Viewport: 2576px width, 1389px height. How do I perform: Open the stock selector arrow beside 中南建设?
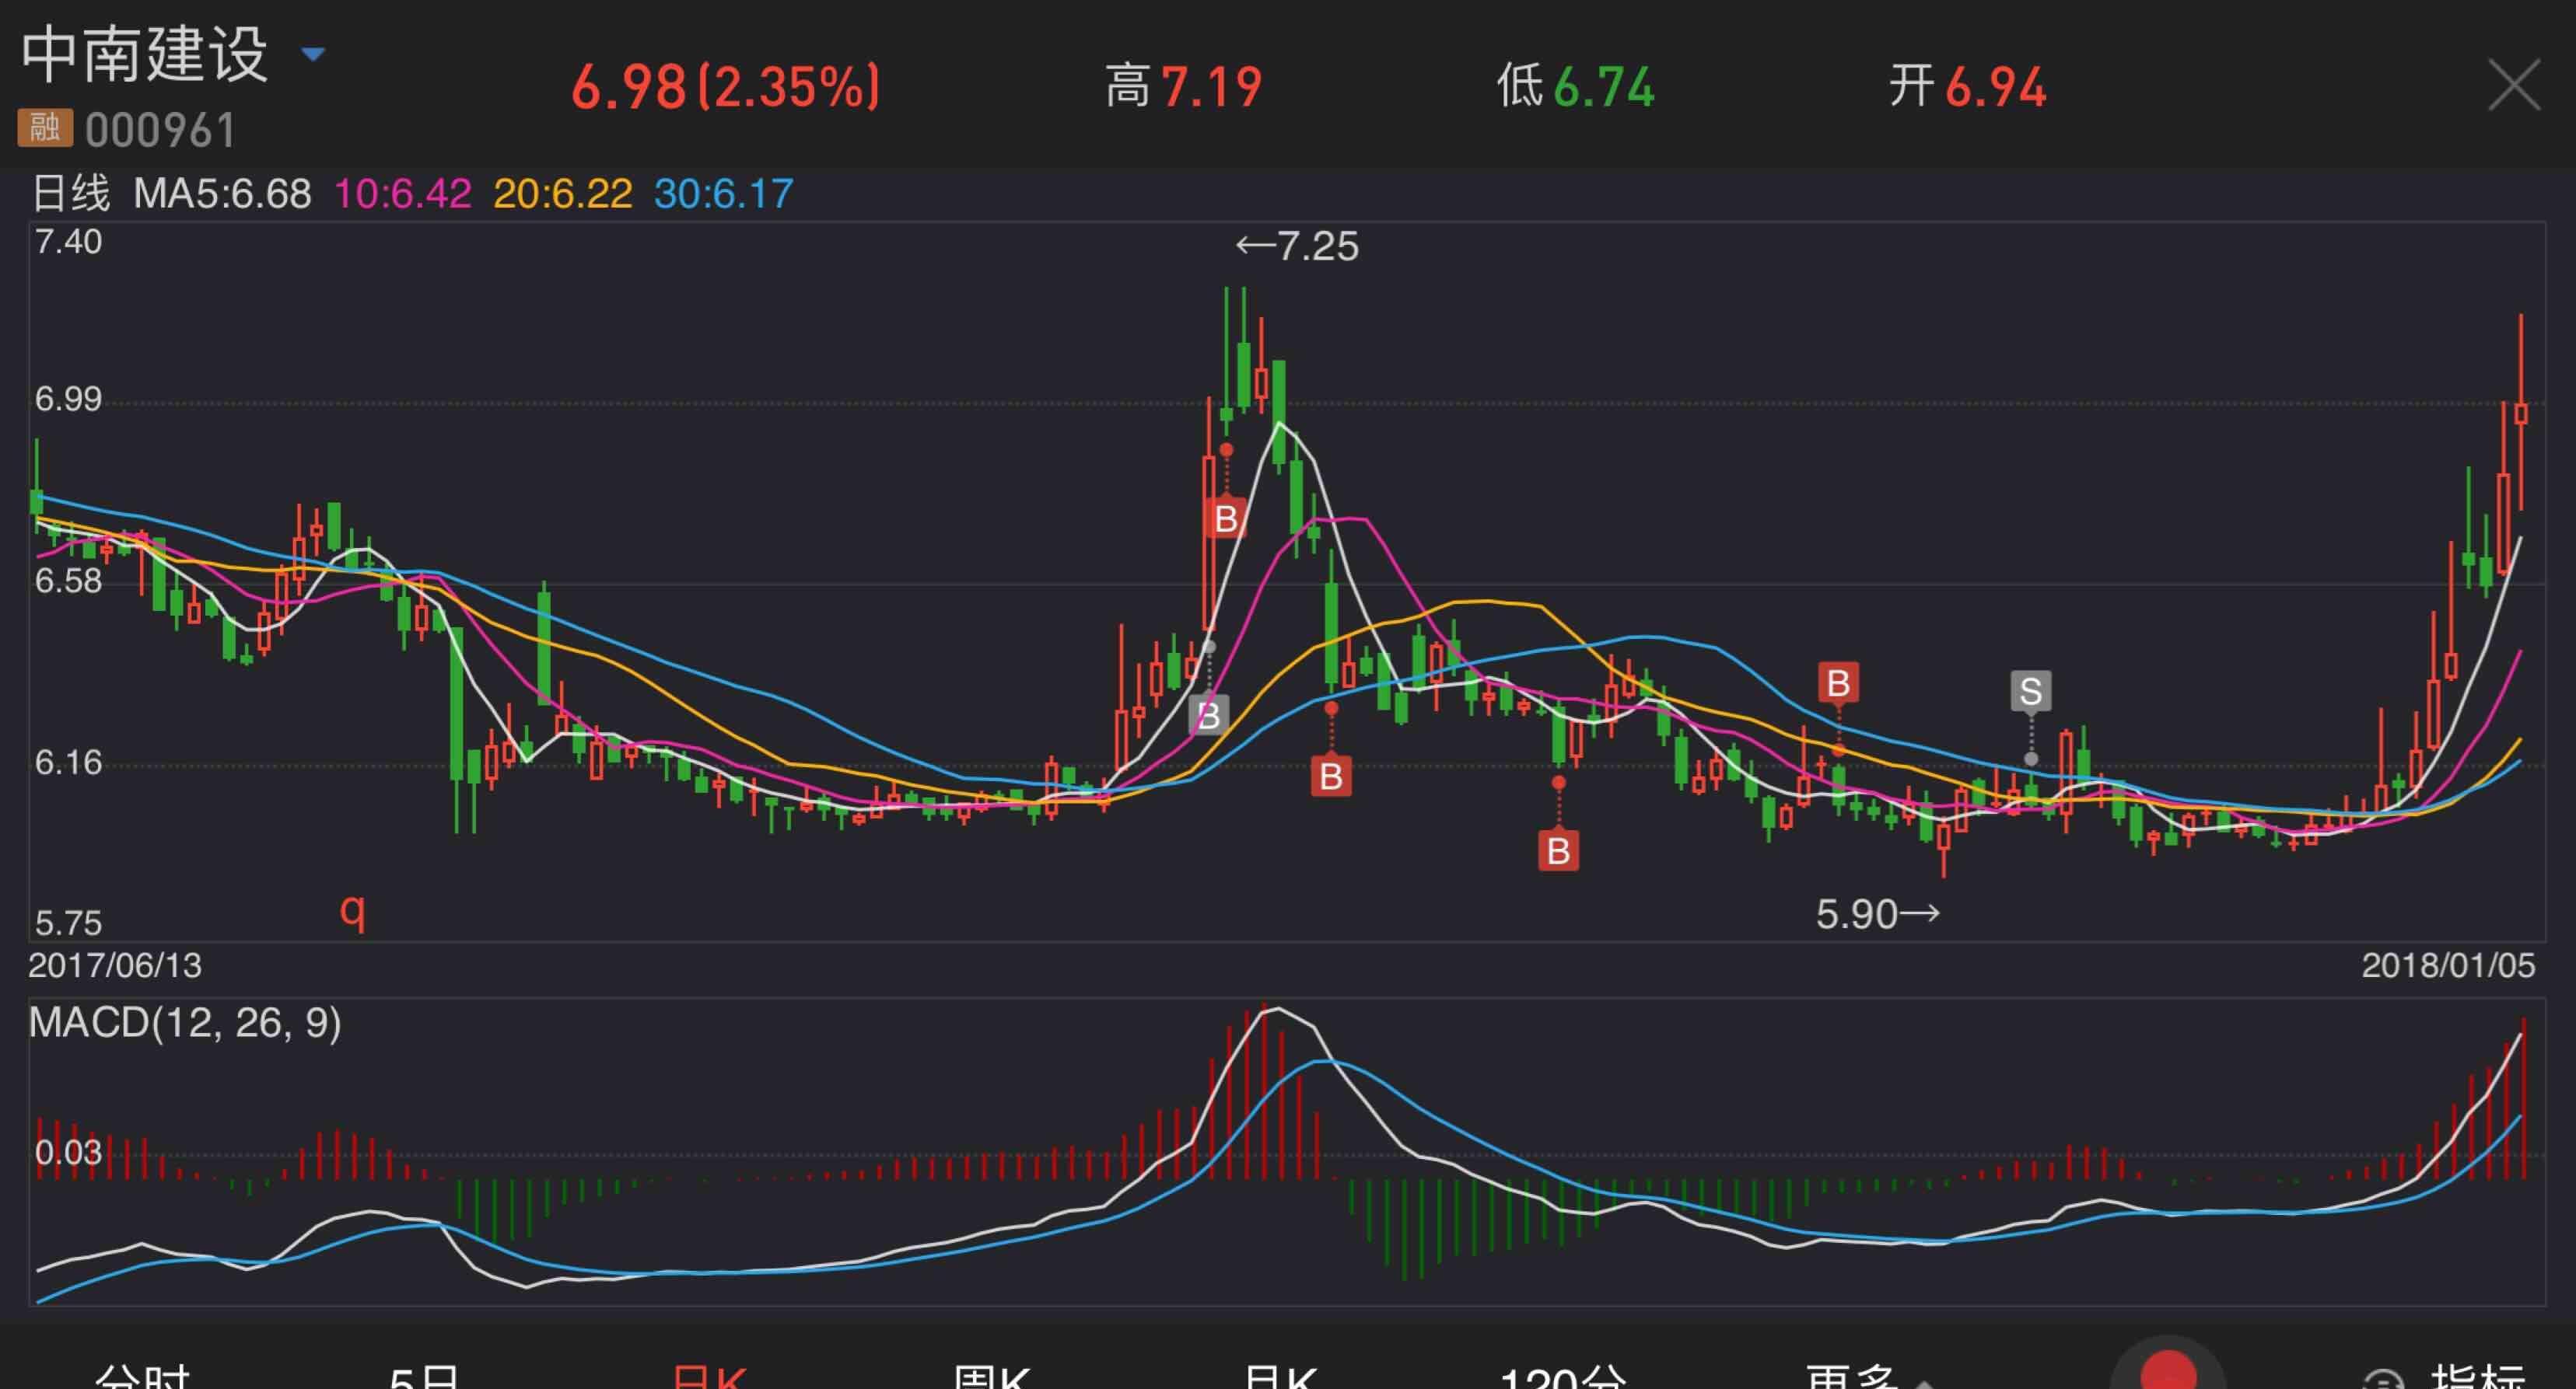point(312,53)
